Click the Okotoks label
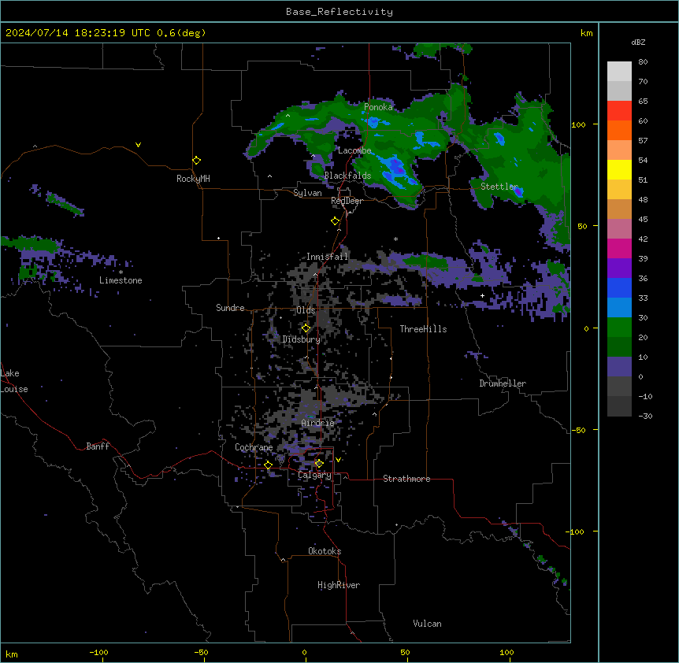Screen dimensions: 679x663 pos(325,551)
